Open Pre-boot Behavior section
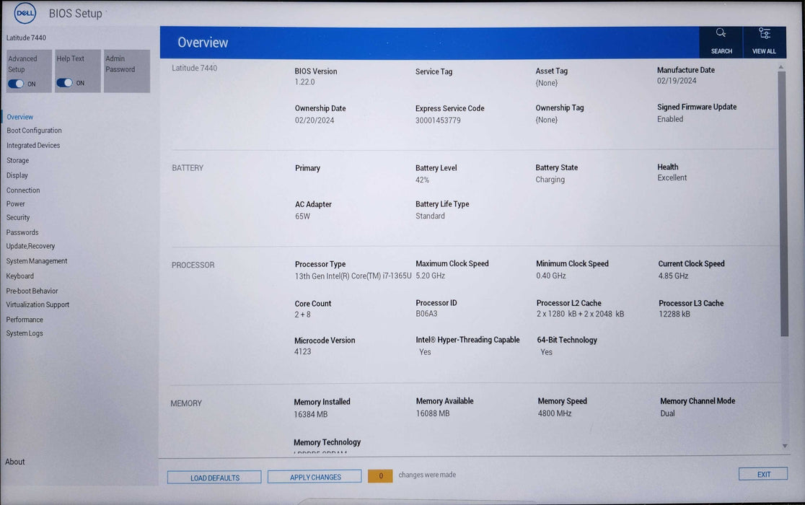The image size is (805, 505). 32,291
